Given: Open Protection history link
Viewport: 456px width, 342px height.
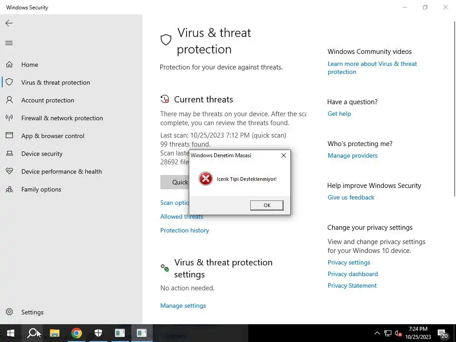Looking at the screenshot, I should point(185,230).
